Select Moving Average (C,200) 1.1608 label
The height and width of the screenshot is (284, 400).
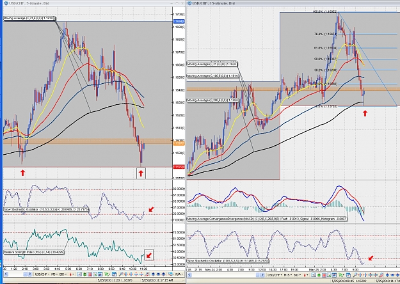(x=212, y=100)
